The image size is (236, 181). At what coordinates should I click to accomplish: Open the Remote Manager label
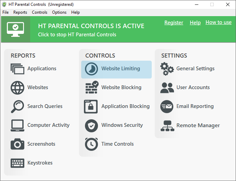click(198, 125)
